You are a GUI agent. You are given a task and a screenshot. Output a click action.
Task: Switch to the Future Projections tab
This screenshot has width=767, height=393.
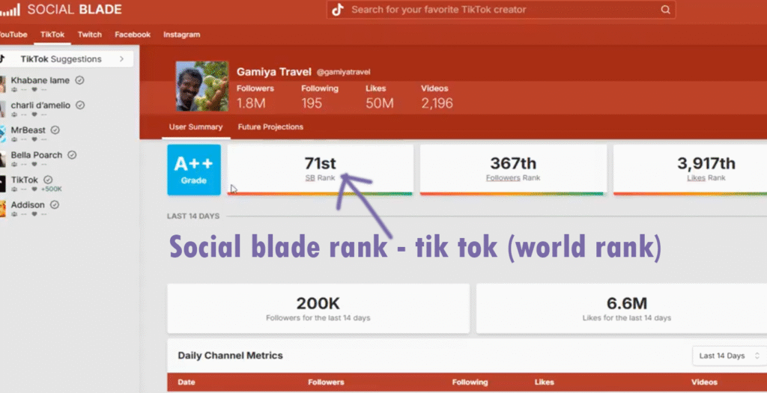click(270, 127)
